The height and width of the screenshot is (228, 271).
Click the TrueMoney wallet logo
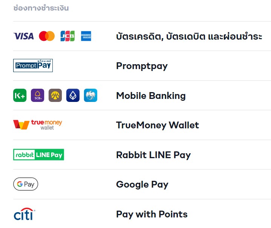(x=37, y=125)
